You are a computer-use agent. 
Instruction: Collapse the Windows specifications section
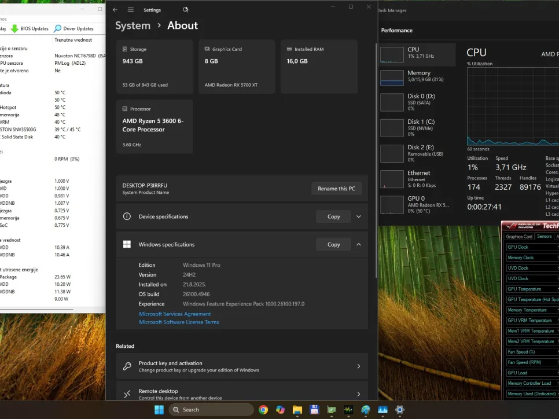(358, 244)
